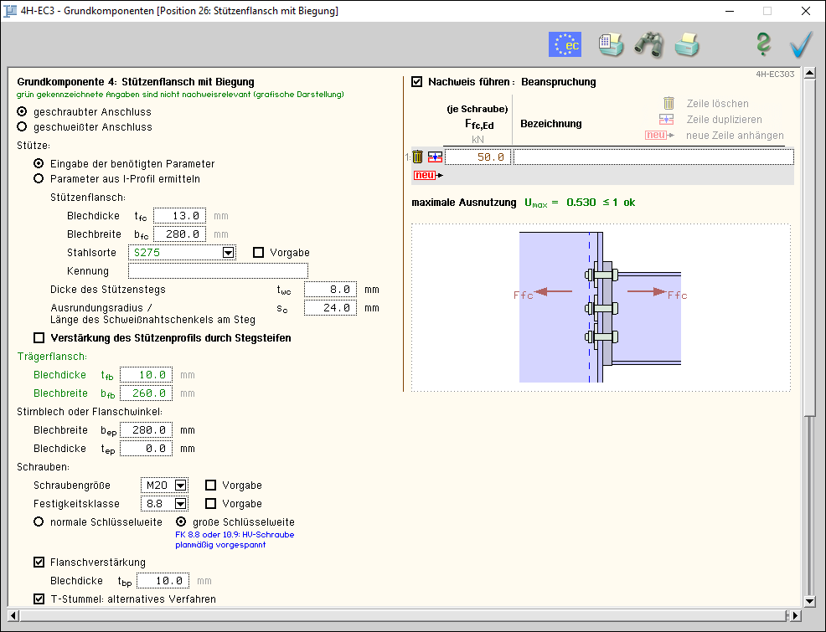Image resolution: width=826 pixels, height=632 pixels.
Task: Click the Bezeichnung text field in row 1
Action: coord(653,157)
